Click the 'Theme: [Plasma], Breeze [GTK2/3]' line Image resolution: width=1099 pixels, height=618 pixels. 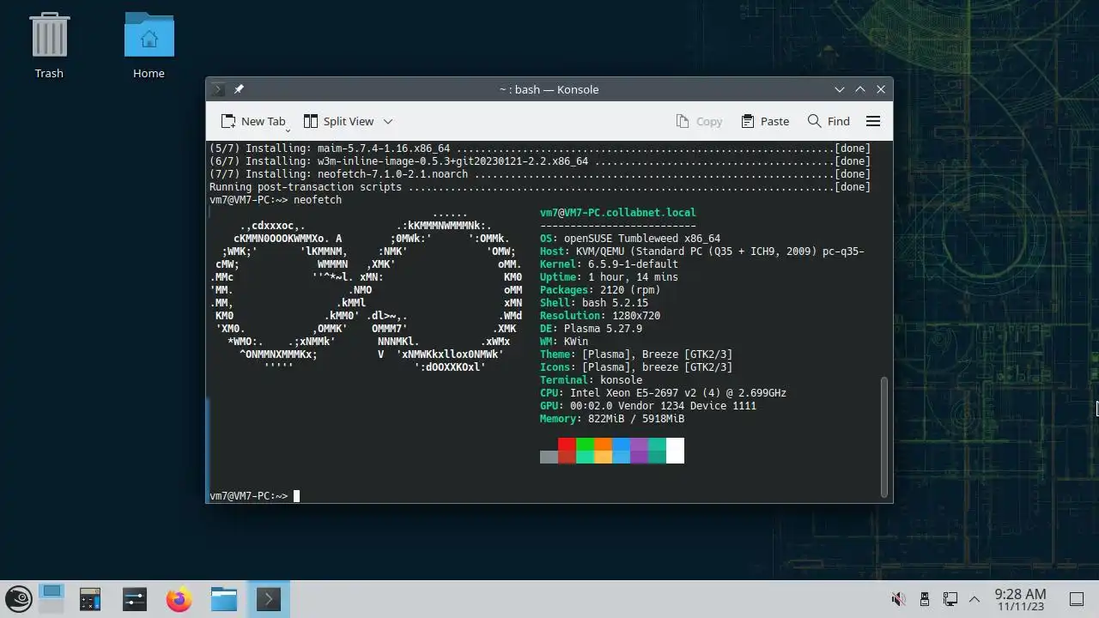[x=636, y=354]
